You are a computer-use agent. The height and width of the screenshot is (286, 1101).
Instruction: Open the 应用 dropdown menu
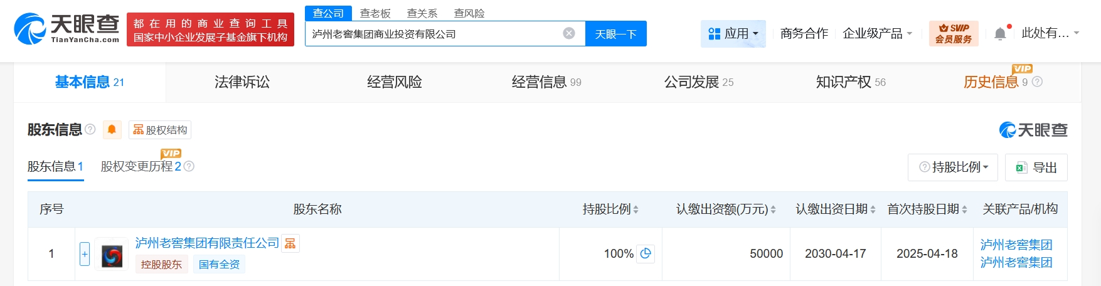coord(733,33)
